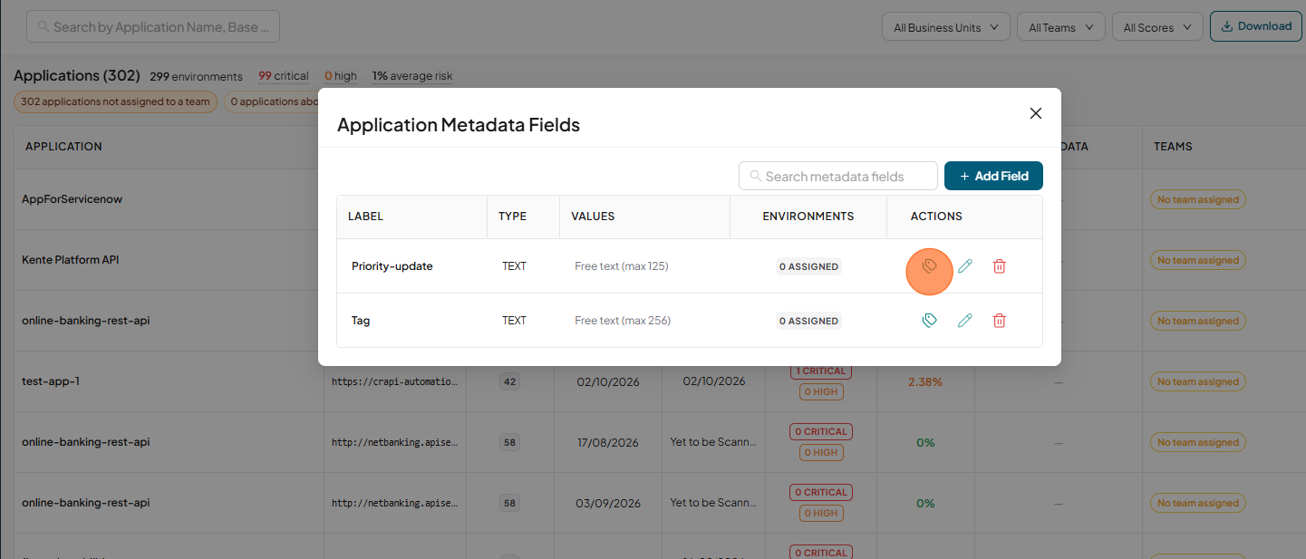Click the LABEL column header in dialog
This screenshot has width=1306, height=559.
[x=365, y=217]
